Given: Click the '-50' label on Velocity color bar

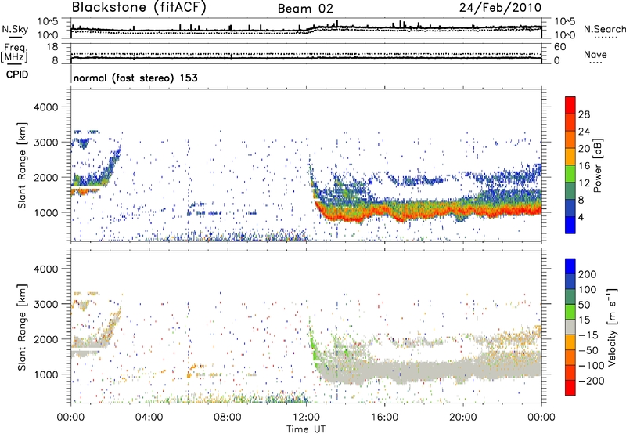Looking at the screenshot, I should point(588,350).
